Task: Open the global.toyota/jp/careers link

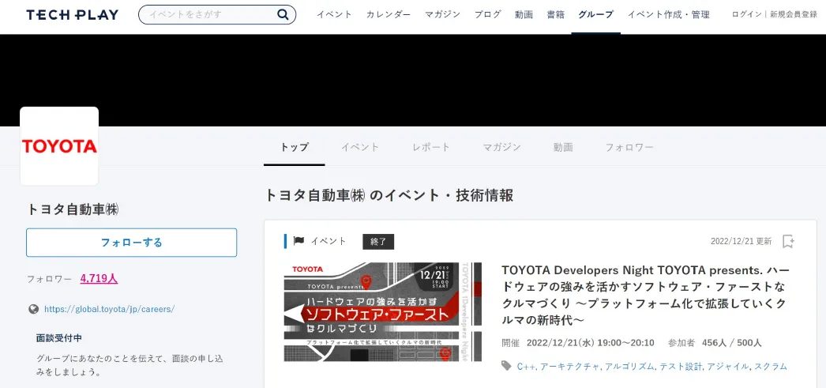Action: tap(109, 309)
